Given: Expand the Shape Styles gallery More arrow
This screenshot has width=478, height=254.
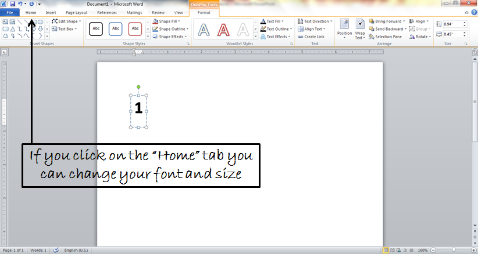Looking at the screenshot, I should (x=148, y=36).
